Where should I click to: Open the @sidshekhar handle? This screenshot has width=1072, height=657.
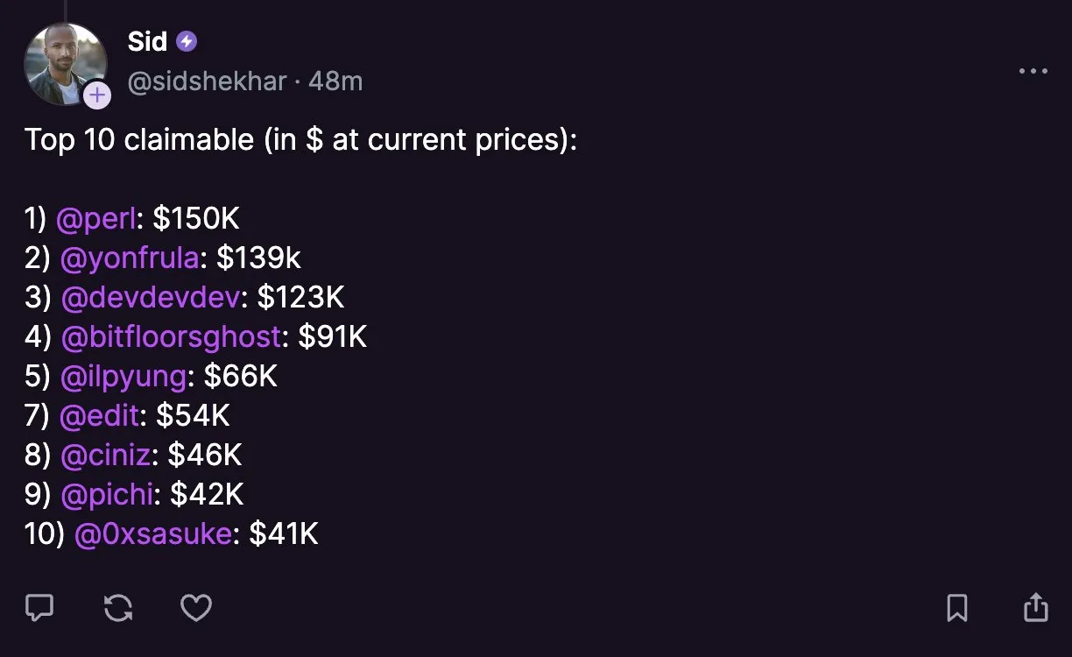pyautogui.click(x=207, y=81)
